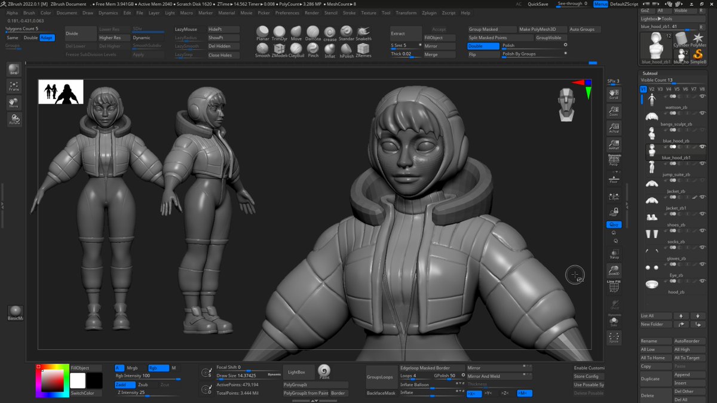Adjust the Draw Size slider
Image resolution: width=717 pixels, height=403 pixels.
[x=248, y=376]
